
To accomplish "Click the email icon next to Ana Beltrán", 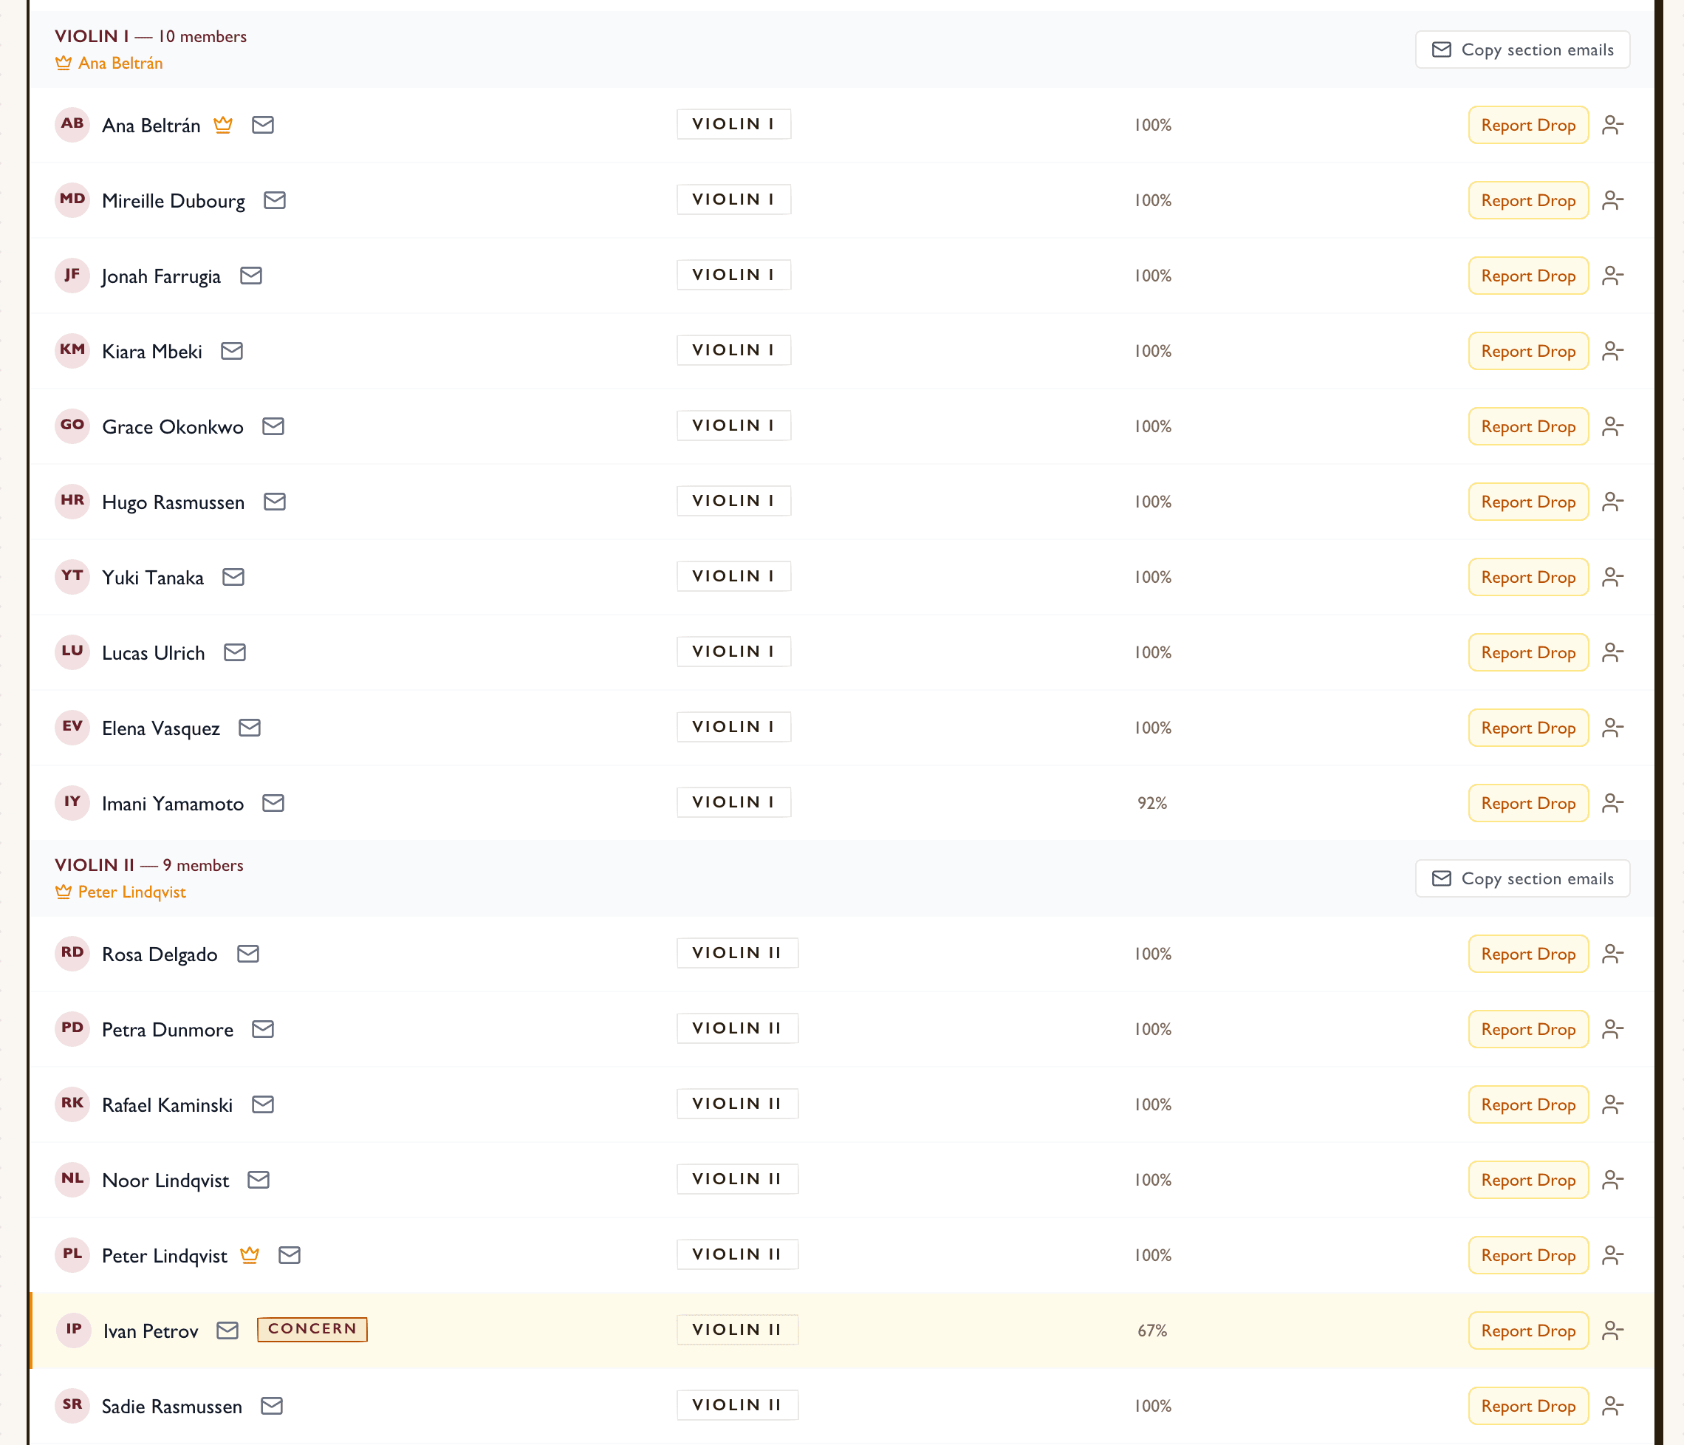I will [262, 125].
